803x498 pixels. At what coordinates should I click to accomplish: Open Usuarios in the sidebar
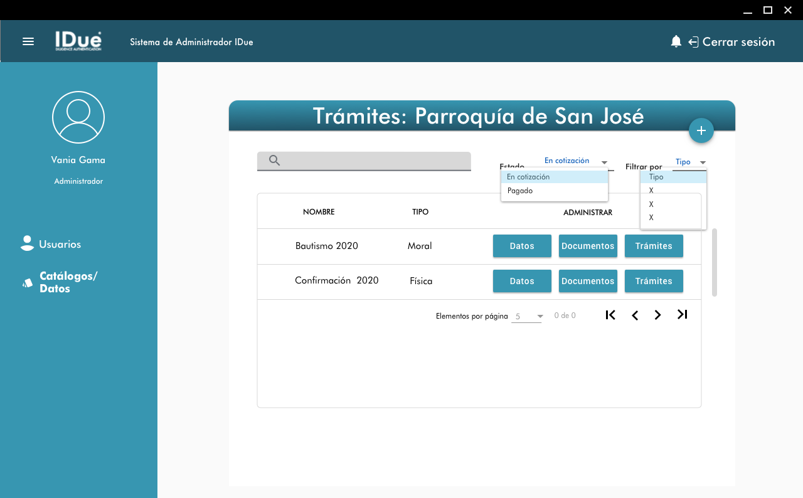click(60, 244)
